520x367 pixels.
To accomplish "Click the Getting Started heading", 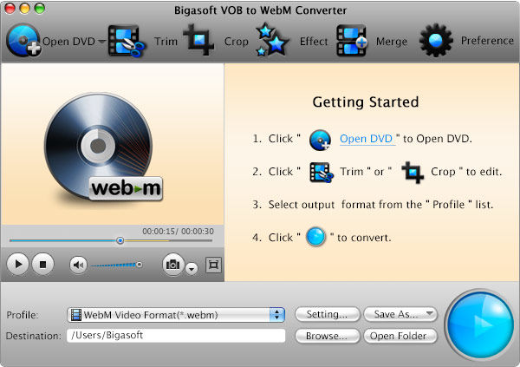I will pos(366,102).
